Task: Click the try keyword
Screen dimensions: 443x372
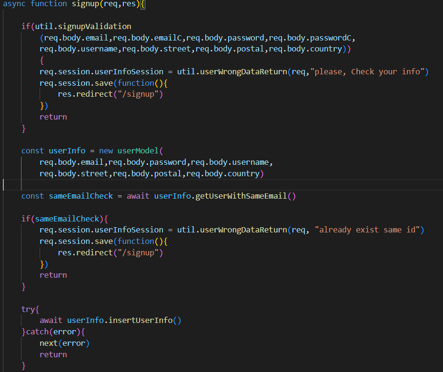Action: pos(28,309)
